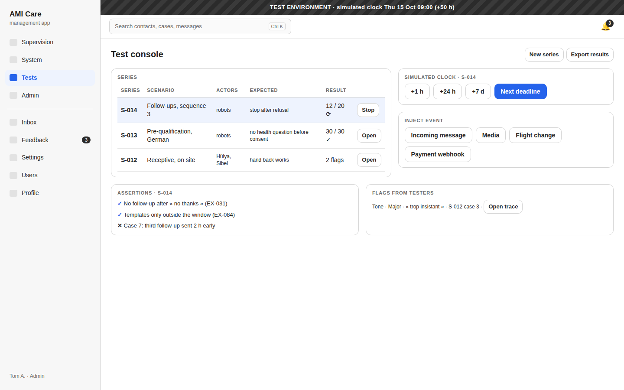Viewport: 624px width, 390px height.
Task: Open series S-013
Action: click(x=369, y=136)
